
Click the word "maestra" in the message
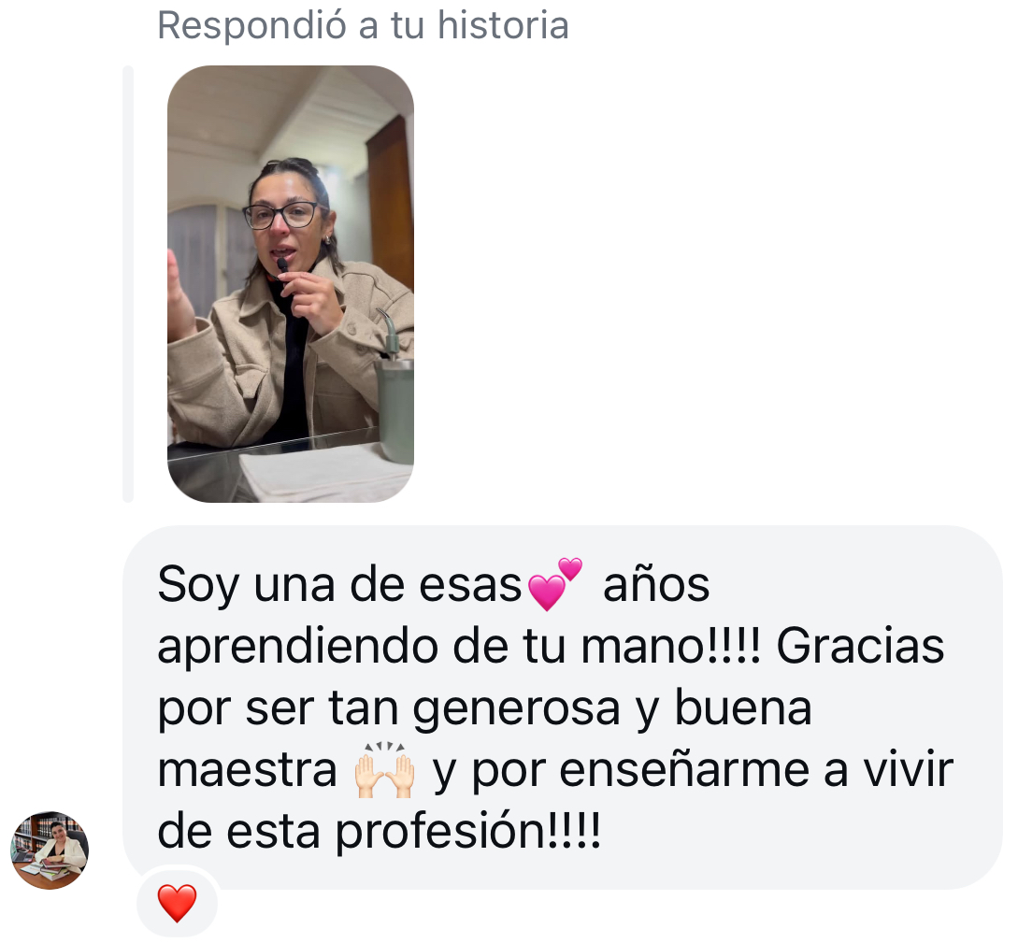pyautogui.click(x=248, y=770)
